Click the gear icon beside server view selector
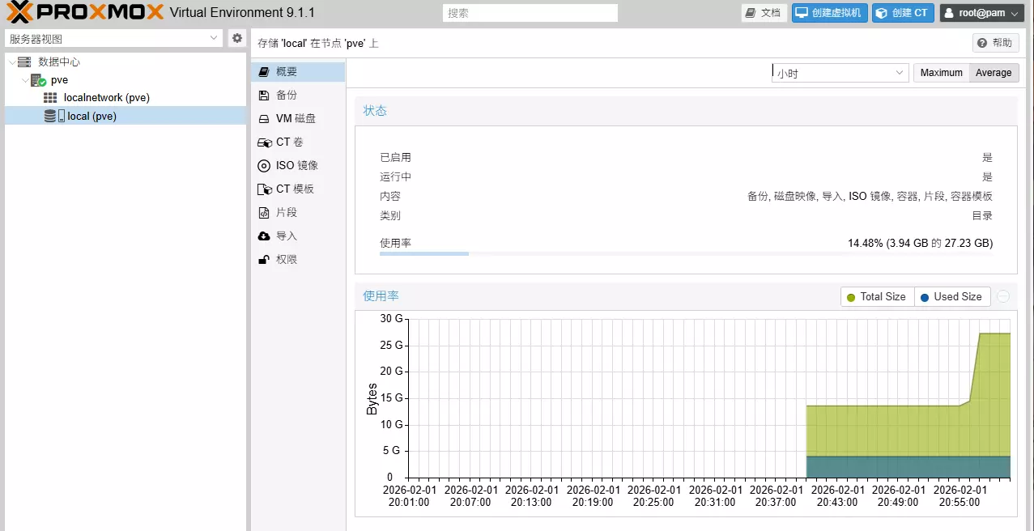Image resolution: width=1034 pixels, height=531 pixels. coord(236,38)
